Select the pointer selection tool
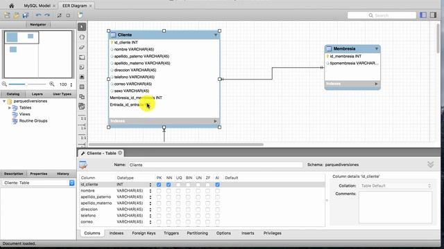The image size is (444, 249). click(82, 27)
